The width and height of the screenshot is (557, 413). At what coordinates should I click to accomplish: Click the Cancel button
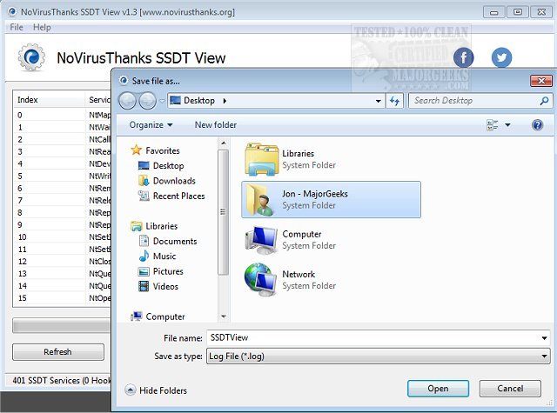[510, 389]
